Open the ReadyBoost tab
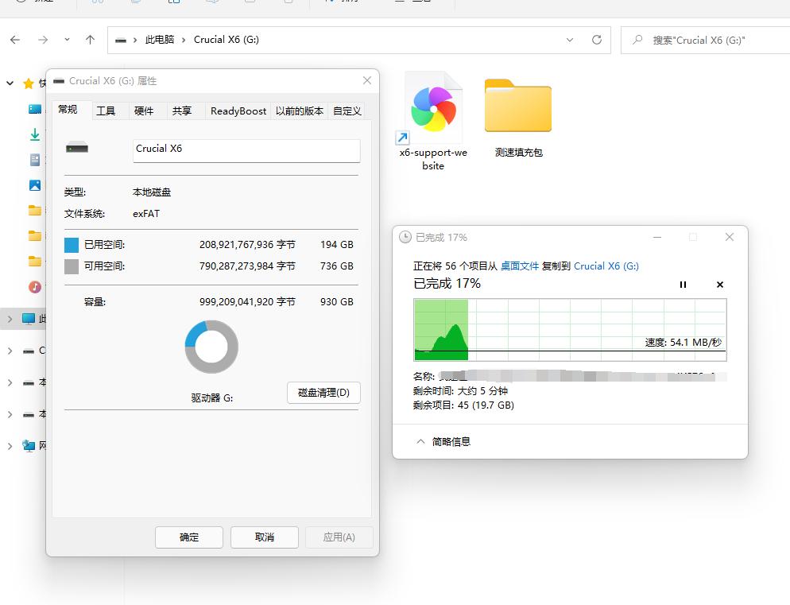790x605 pixels. click(x=238, y=111)
